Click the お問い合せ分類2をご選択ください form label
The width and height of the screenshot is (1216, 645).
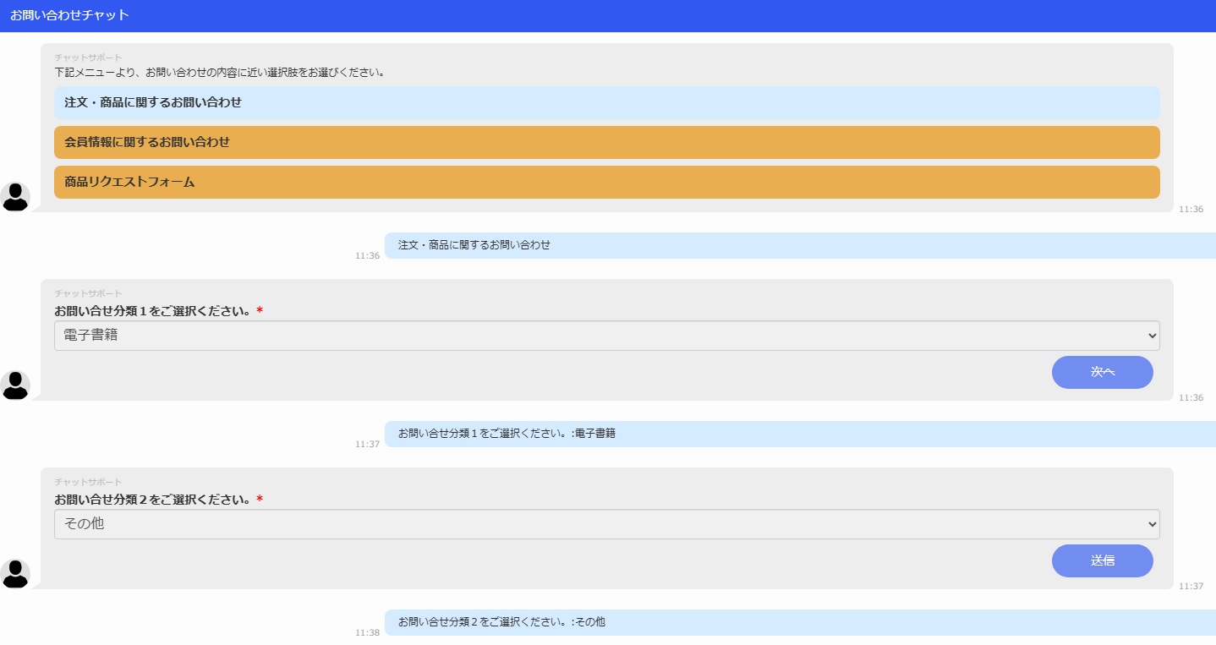(x=153, y=500)
